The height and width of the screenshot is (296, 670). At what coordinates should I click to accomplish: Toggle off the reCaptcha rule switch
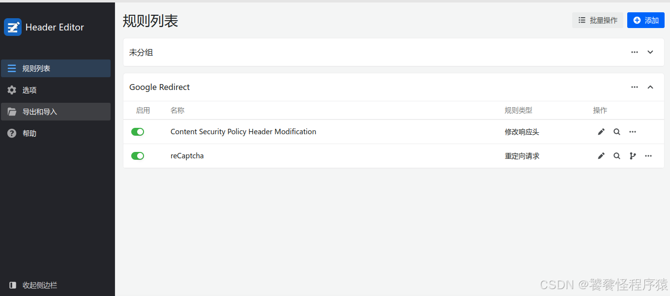point(138,156)
